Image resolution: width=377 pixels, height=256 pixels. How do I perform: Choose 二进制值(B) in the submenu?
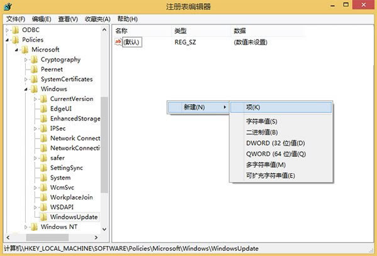(x=281, y=132)
